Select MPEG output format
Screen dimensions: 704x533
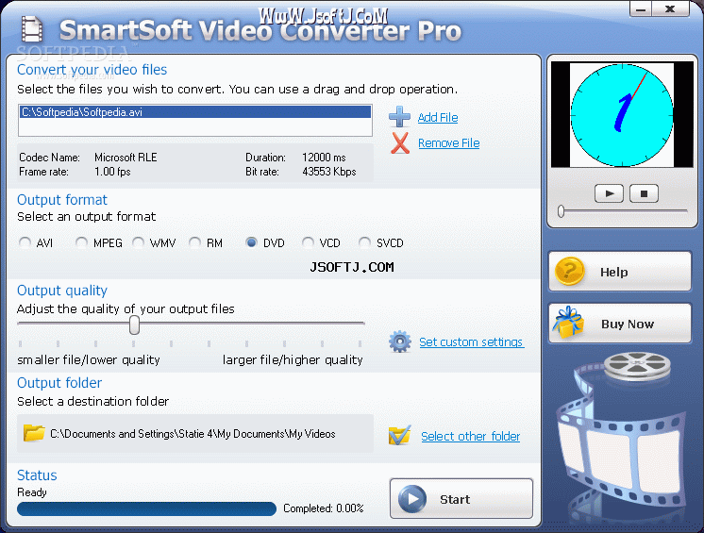coord(81,242)
